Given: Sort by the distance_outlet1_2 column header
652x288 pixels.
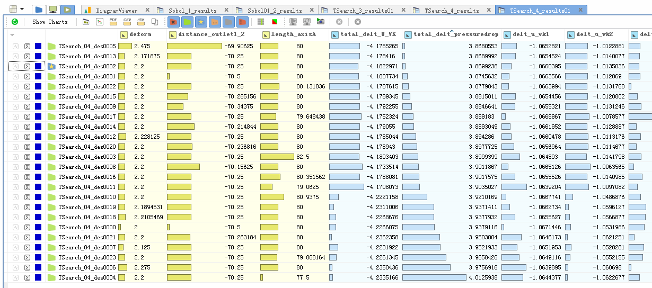Looking at the screenshot, I should pyautogui.click(x=214, y=34).
